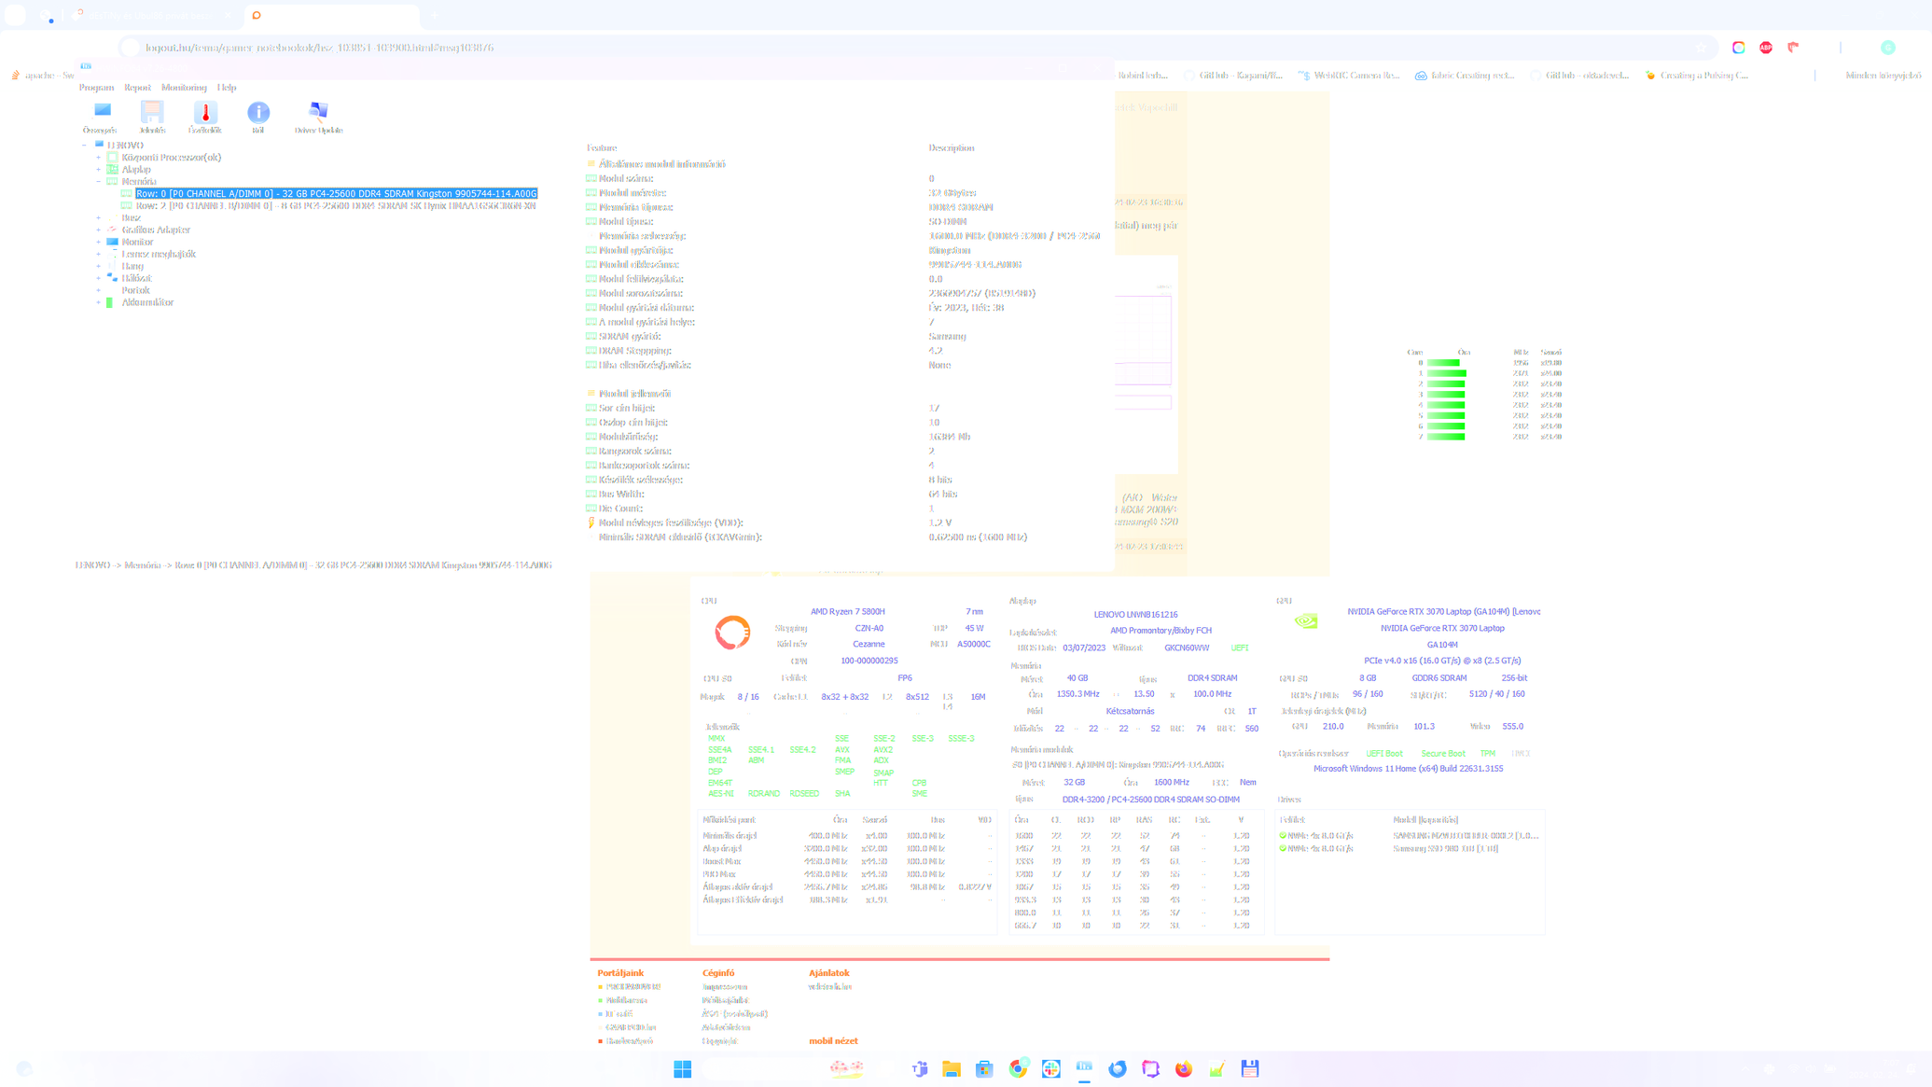Screen dimensions: 1932x1087
Task: Open the Érzékelők sensors thermometer icon
Action: click(x=205, y=117)
